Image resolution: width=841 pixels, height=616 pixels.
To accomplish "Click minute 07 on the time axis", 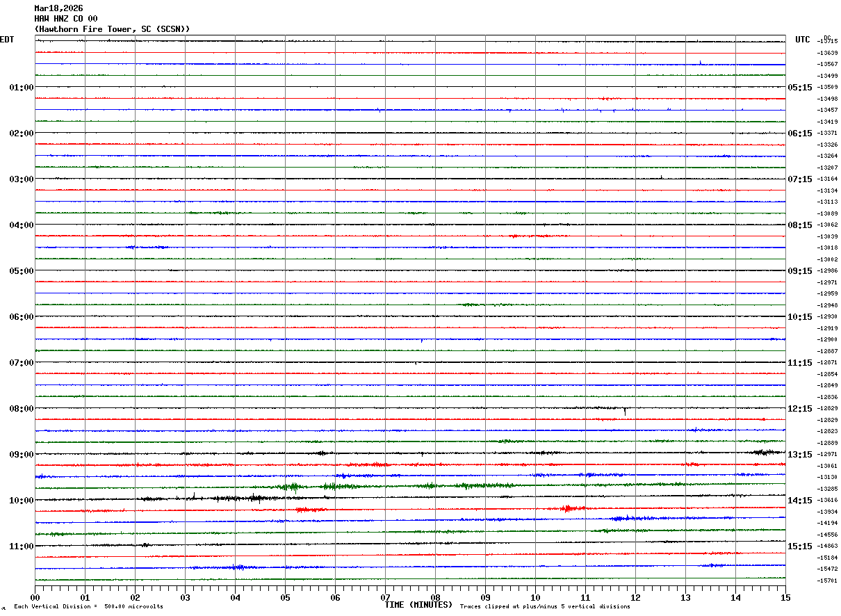I will tap(385, 597).
